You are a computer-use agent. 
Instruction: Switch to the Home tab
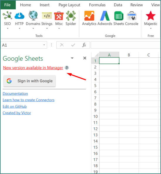pyautogui.click(x=26, y=5)
